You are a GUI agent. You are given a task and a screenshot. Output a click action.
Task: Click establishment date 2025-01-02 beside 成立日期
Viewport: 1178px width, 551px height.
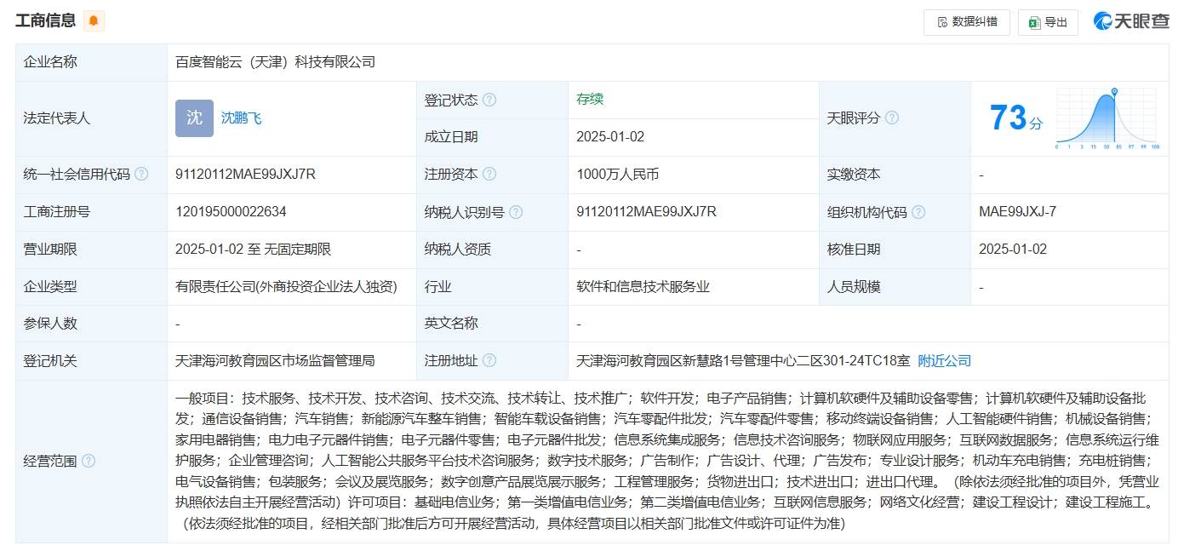(x=610, y=136)
